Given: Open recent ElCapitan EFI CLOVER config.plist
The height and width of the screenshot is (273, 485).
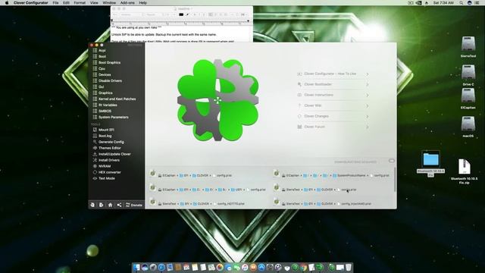Looking at the screenshot, I should [195, 175].
